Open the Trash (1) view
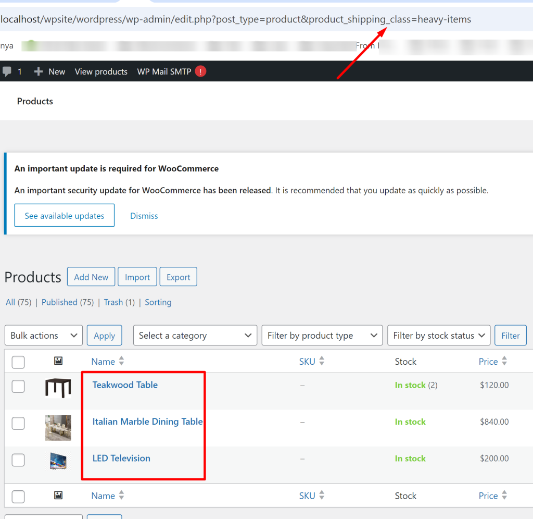The image size is (533, 519). tap(119, 302)
